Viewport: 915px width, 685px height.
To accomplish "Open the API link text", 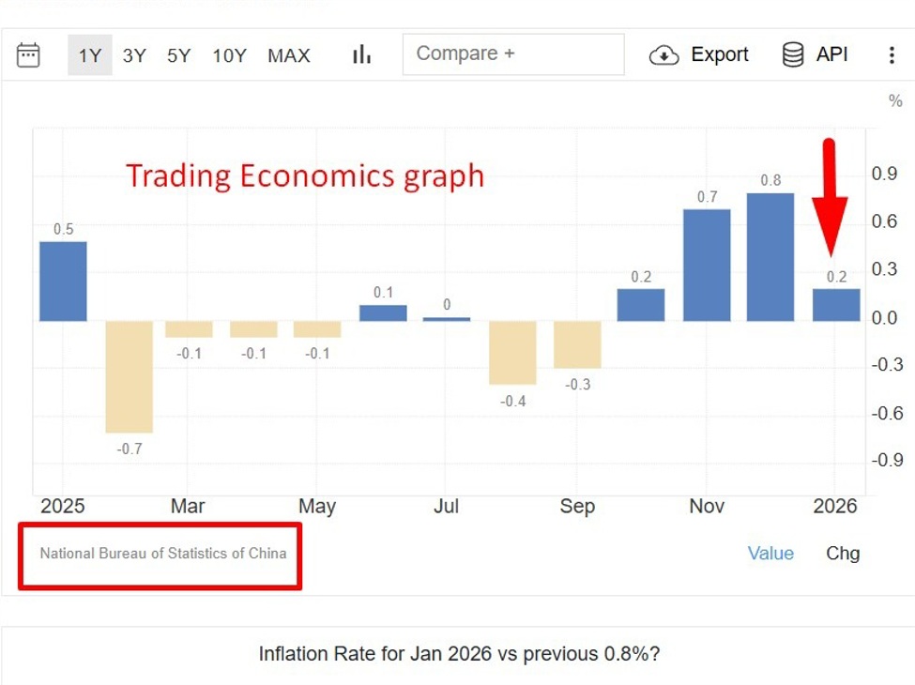I will click(831, 54).
